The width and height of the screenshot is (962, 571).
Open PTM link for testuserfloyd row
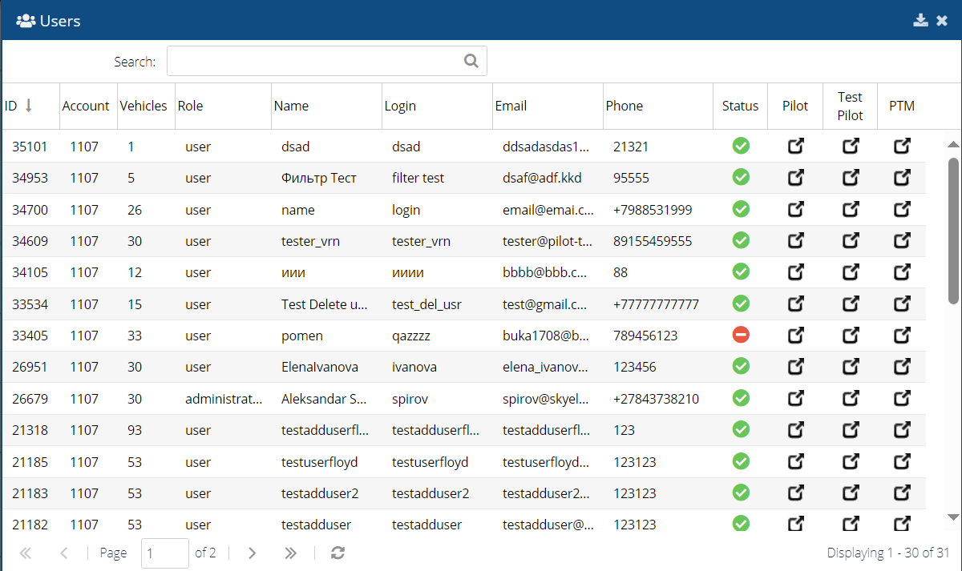click(902, 462)
